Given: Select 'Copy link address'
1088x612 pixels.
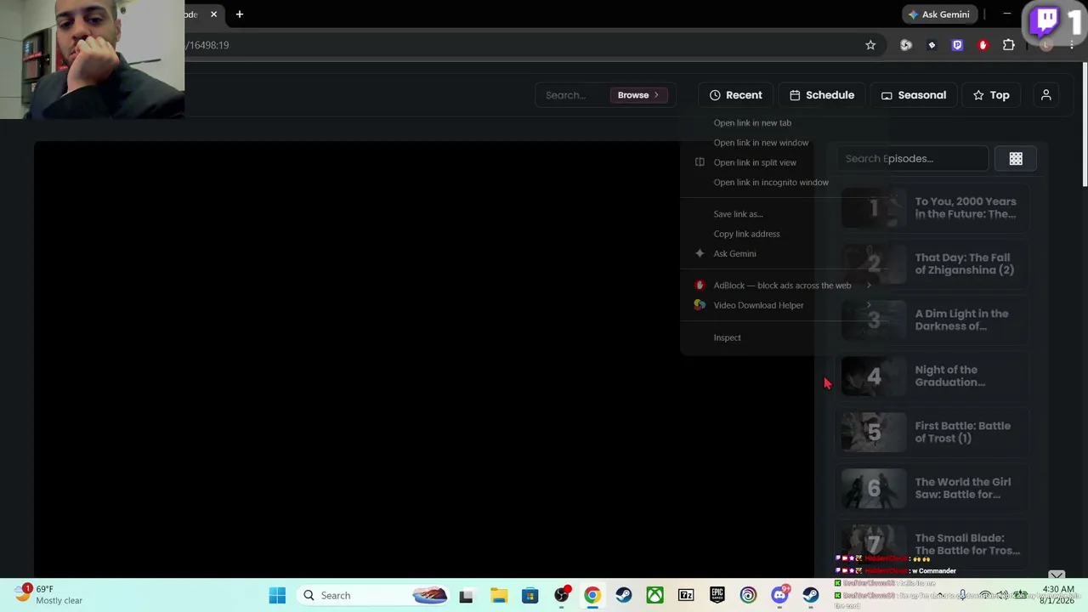Looking at the screenshot, I should click(746, 234).
